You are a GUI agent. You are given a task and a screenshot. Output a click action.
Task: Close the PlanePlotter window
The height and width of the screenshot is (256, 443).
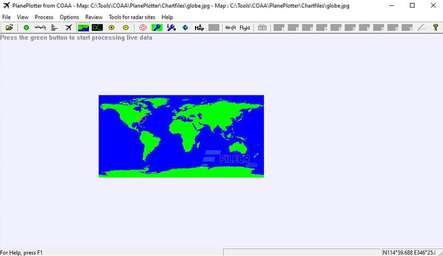click(x=433, y=5)
